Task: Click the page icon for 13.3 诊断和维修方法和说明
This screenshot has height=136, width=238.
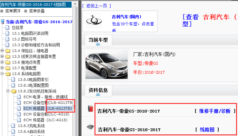Action: coord(7,45)
